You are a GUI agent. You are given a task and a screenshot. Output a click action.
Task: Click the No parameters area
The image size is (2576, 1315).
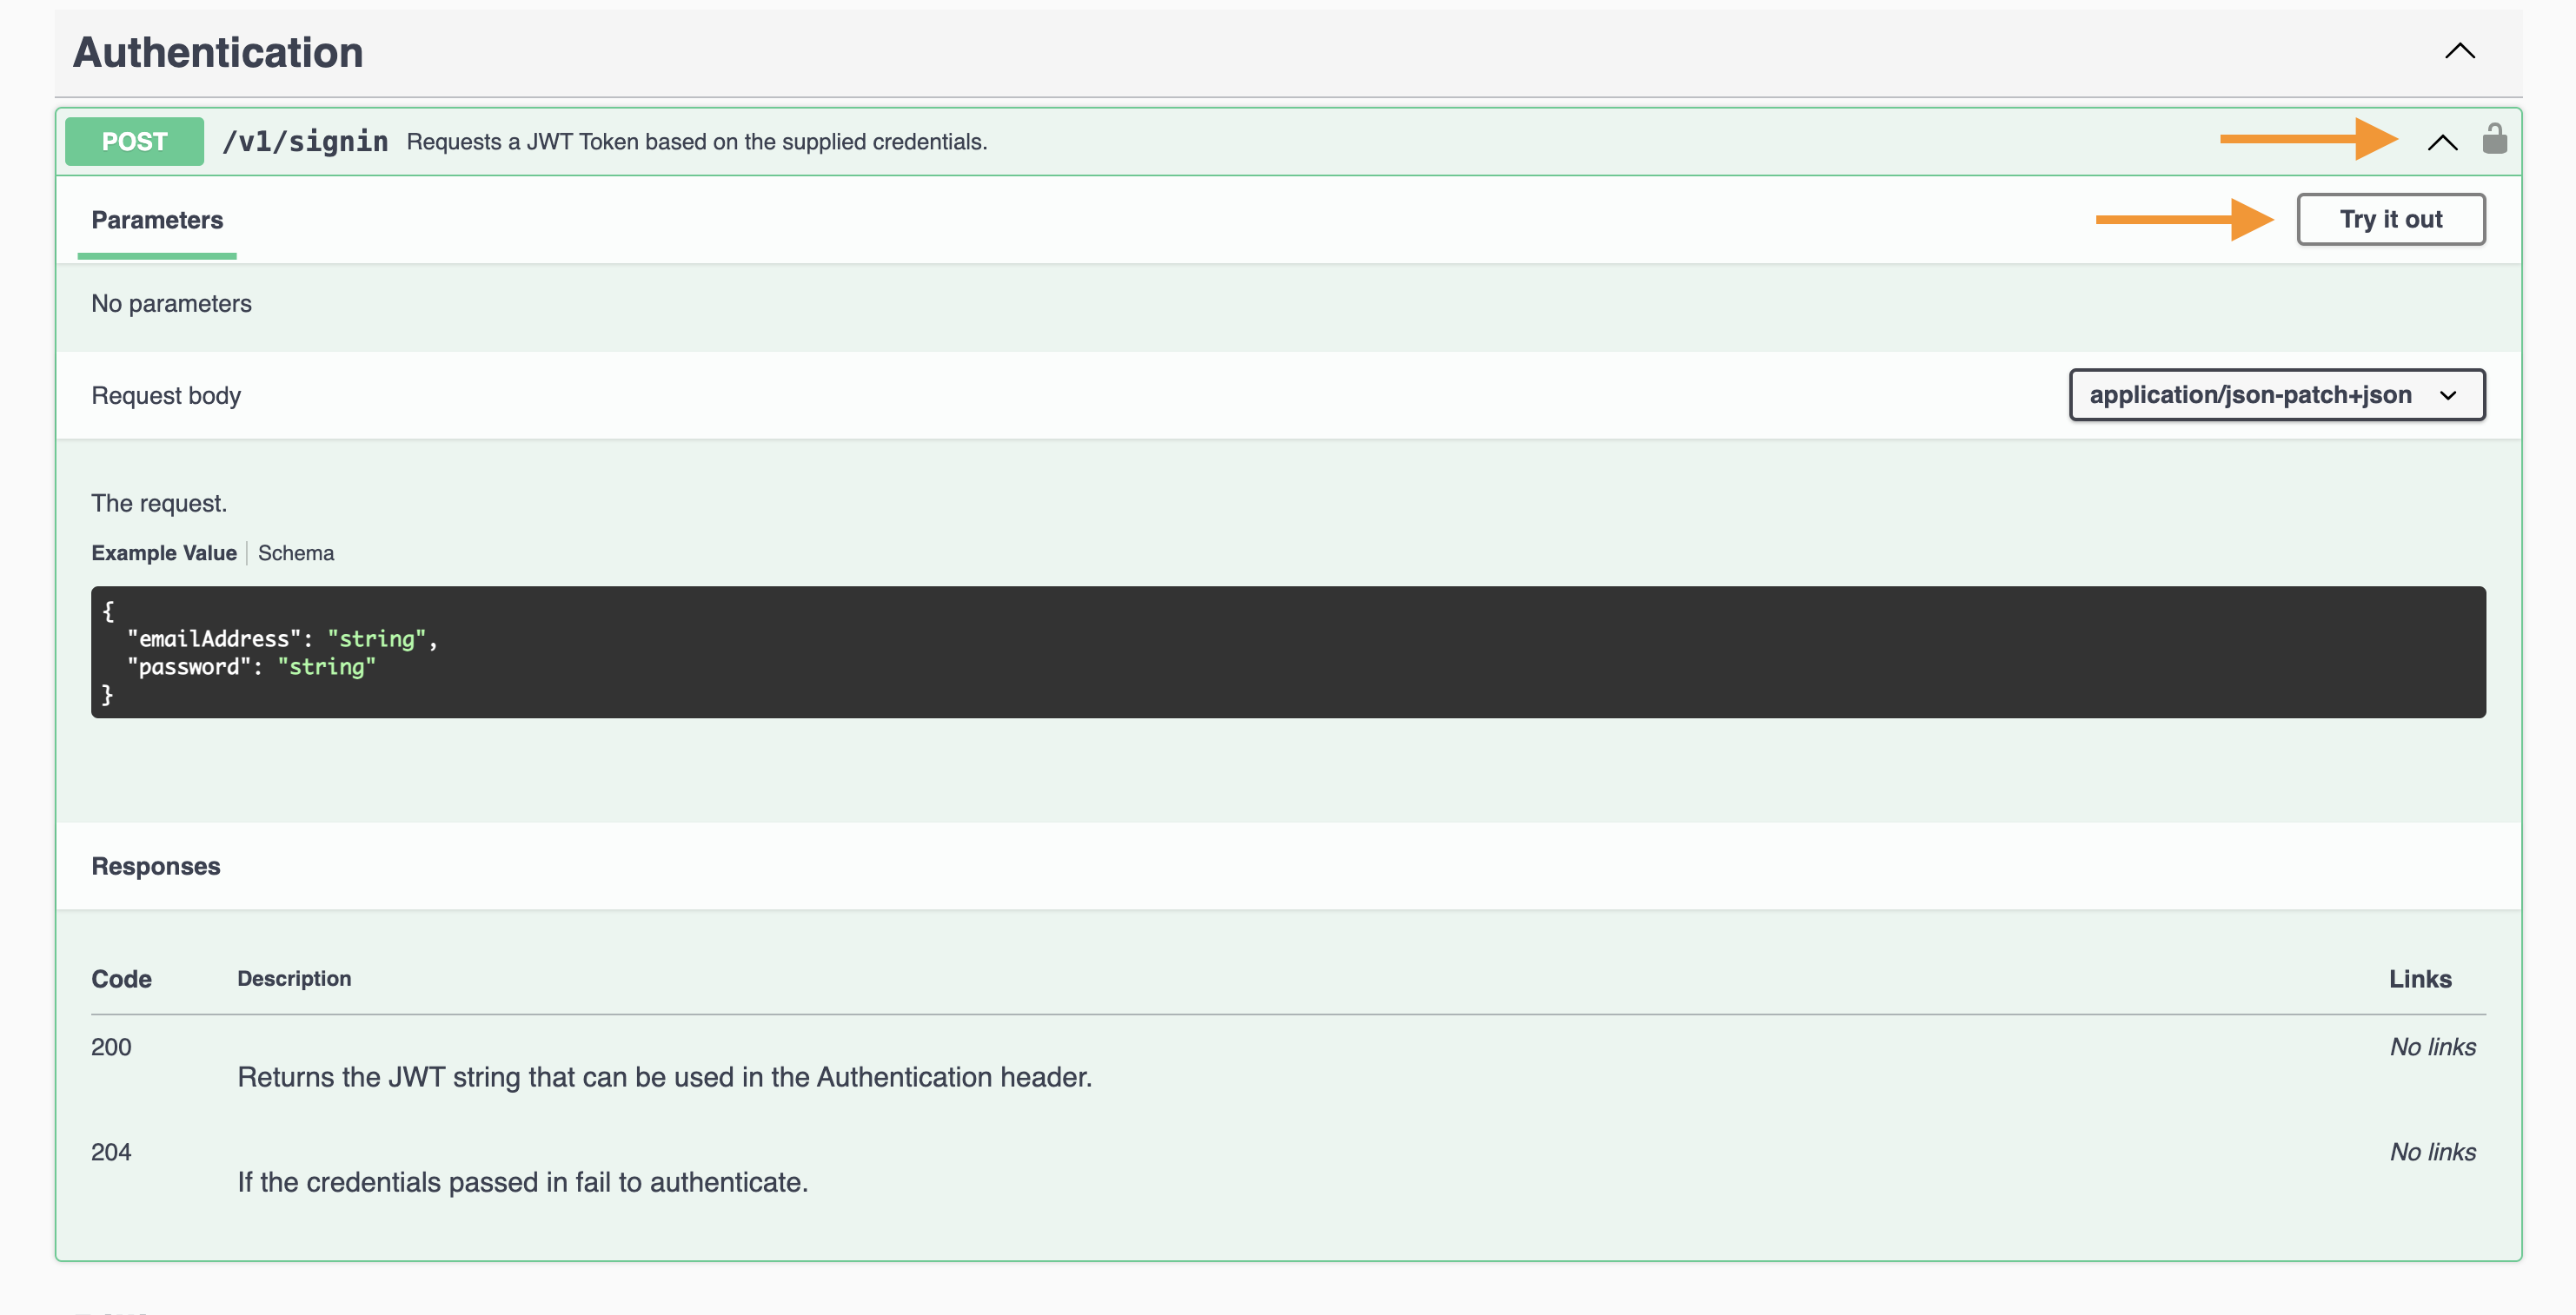[x=171, y=304]
